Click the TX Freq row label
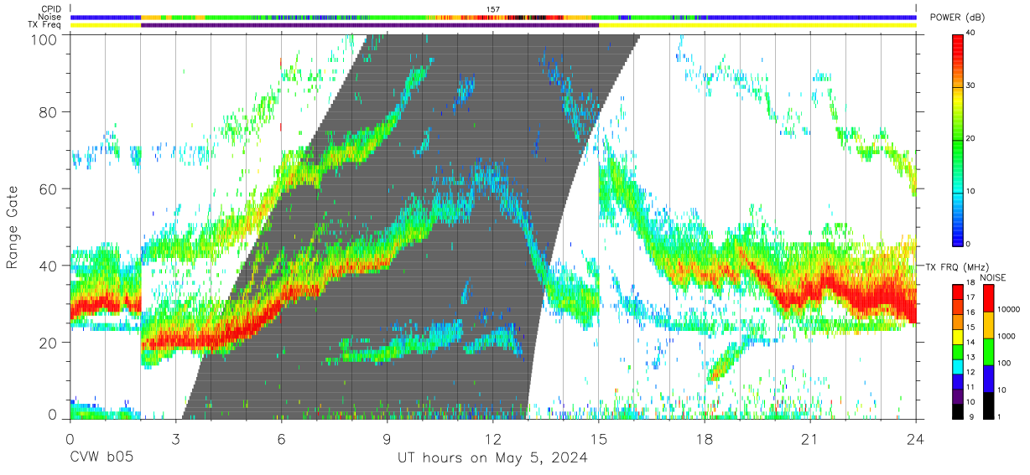 pos(45,25)
